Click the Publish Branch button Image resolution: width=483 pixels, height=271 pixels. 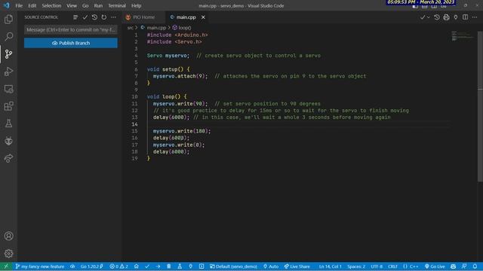[70, 43]
